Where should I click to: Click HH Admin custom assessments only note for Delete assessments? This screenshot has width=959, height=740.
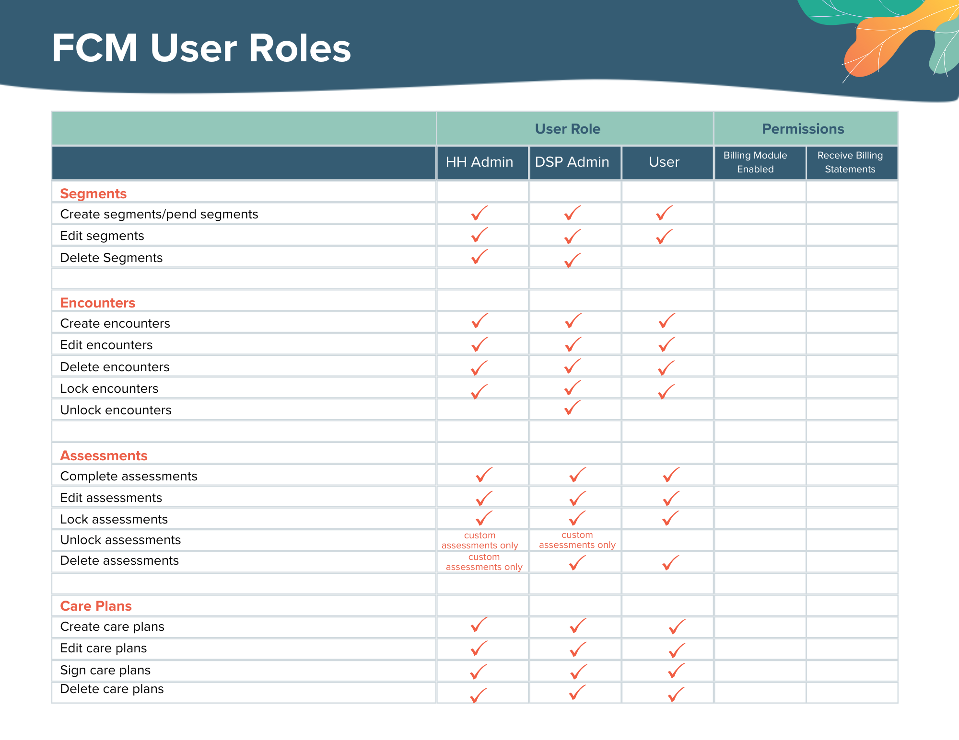point(484,562)
